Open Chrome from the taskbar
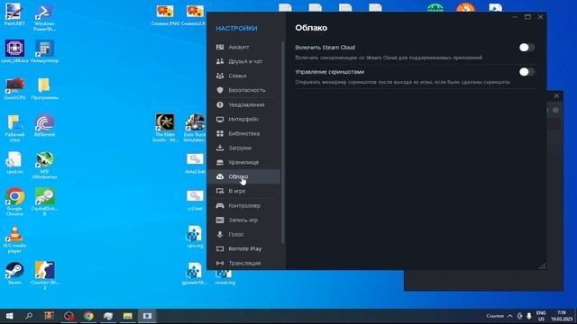 pos(88,316)
